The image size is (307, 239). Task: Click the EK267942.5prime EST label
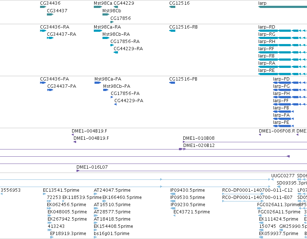[67, 220]
